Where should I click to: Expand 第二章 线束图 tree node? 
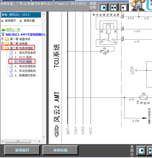(2, 43)
